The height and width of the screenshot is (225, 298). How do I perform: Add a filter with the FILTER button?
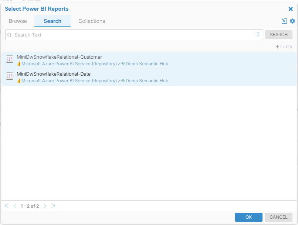pos(284,47)
